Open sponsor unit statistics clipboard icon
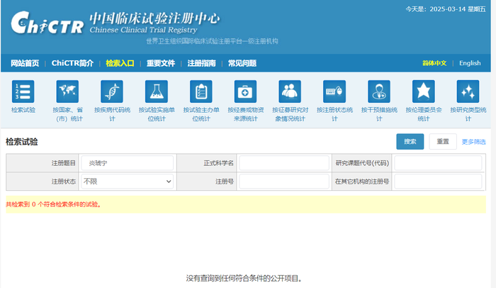496x288 pixels. point(201,92)
